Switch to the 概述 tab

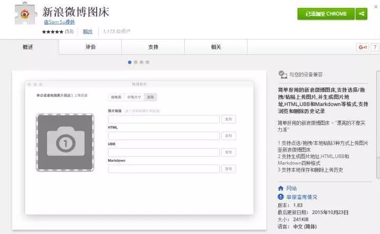(x=28, y=47)
